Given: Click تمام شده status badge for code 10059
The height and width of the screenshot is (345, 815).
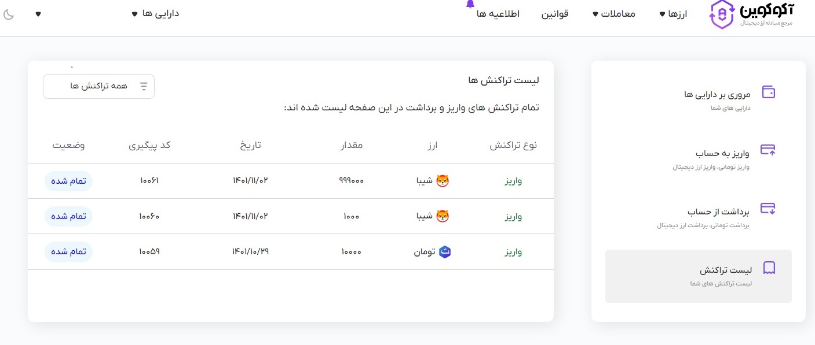Looking at the screenshot, I should pos(68,252).
